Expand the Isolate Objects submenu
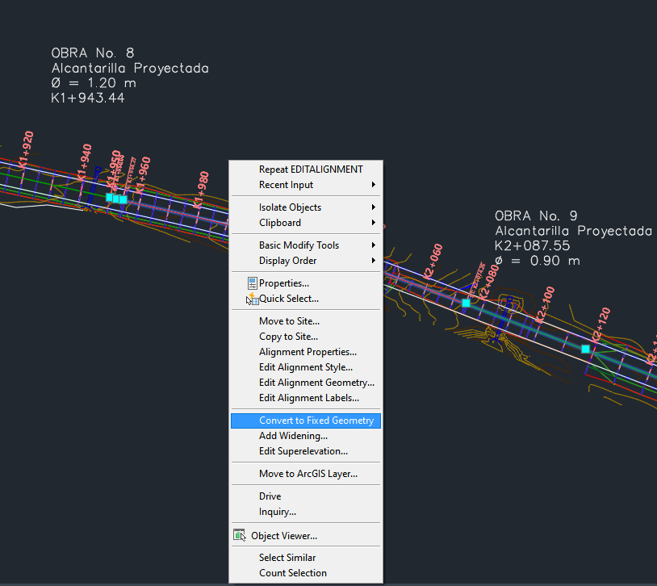The image size is (657, 586). [x=306, y=207]
